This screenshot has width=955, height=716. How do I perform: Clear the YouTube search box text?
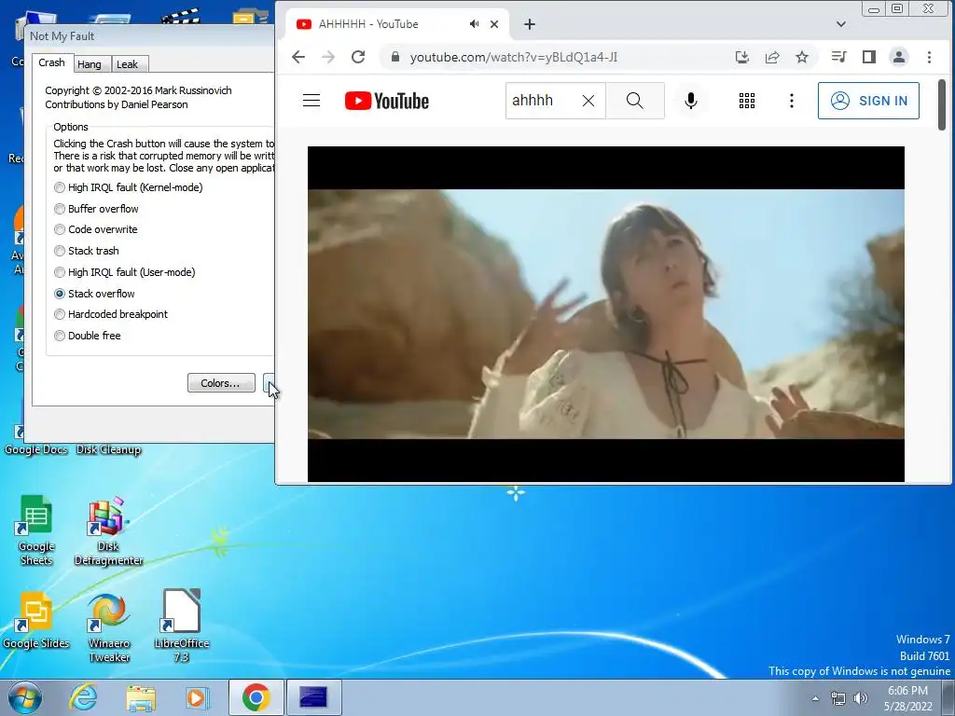(588, 101)
